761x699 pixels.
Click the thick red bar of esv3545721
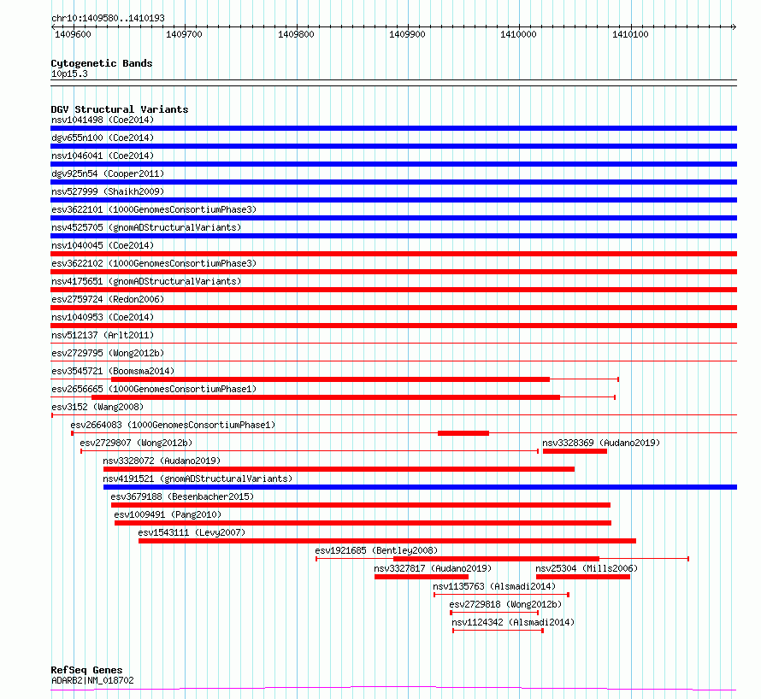coord(331,379)
